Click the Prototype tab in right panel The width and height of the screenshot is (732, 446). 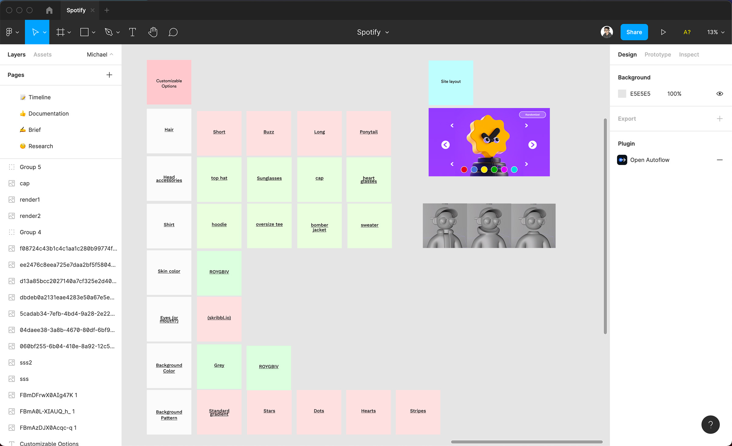point(658,54)
